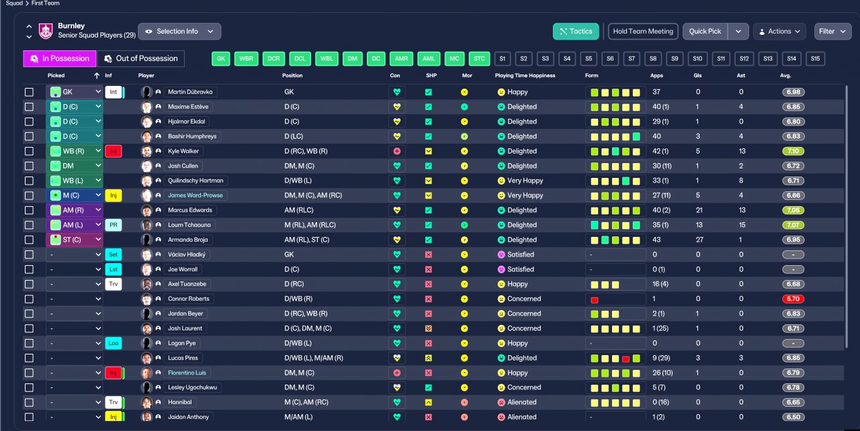
Task: Click Martin Dúbravka's condition heart icon
Action: 396,92
